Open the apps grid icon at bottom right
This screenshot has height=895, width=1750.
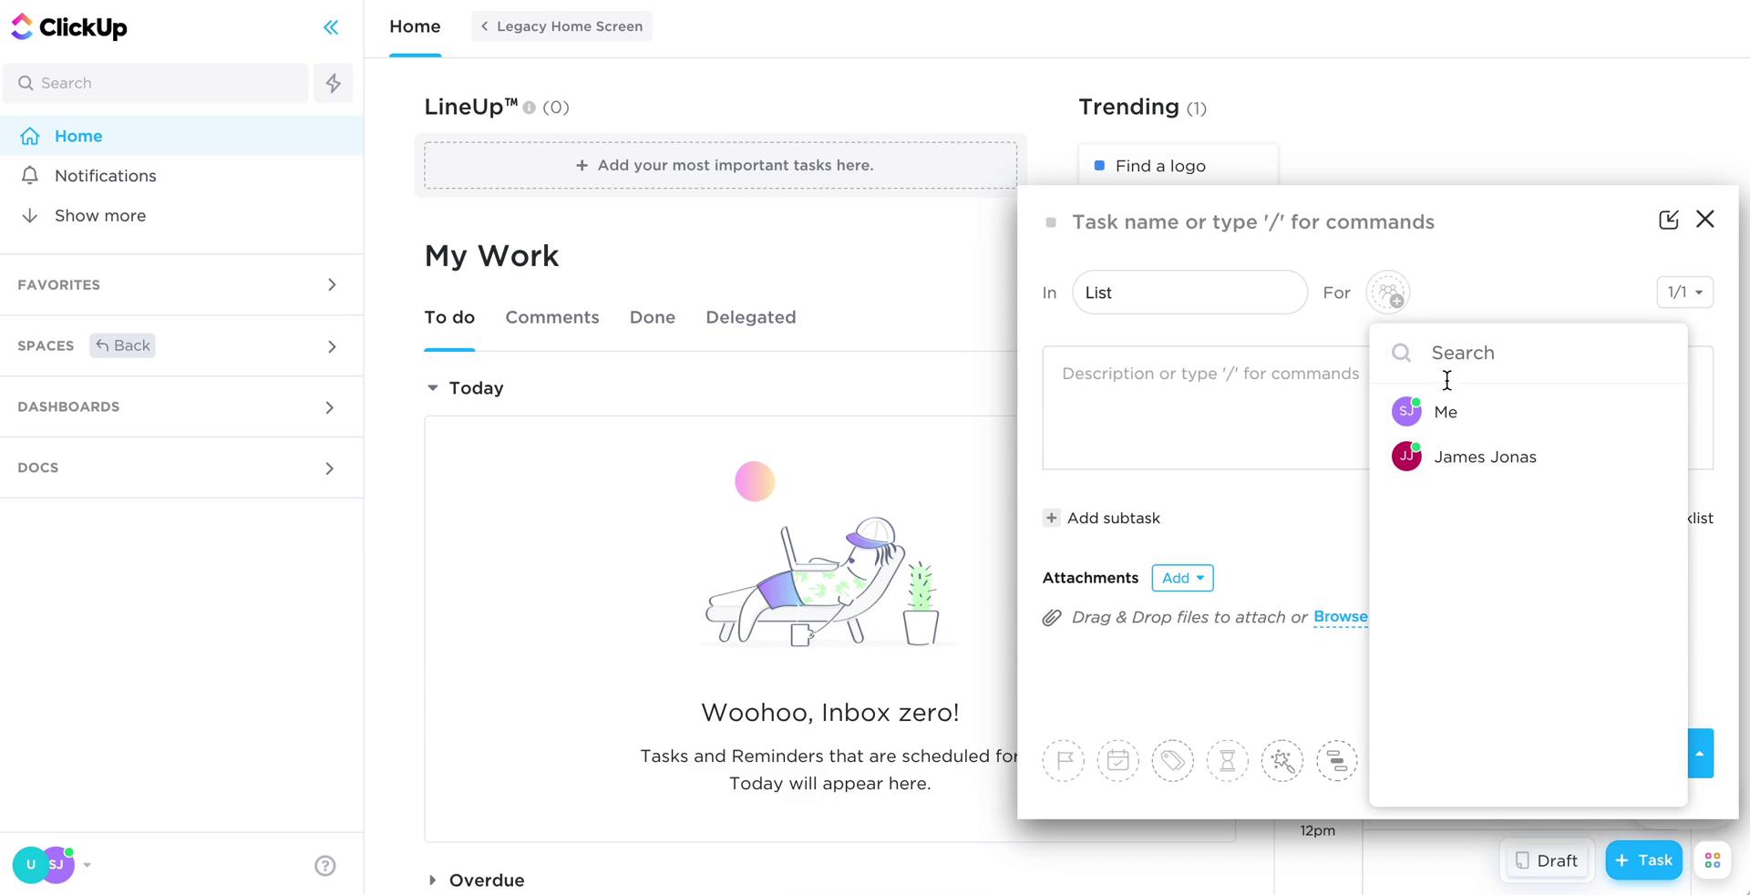click(1713, 860)
